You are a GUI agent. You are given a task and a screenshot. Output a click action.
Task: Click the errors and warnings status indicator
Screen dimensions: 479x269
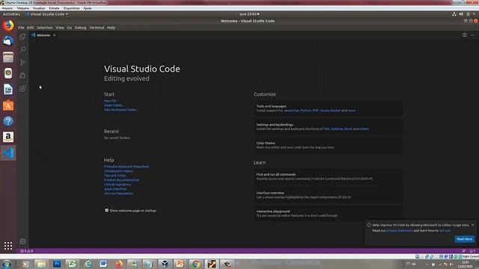click(27, 251)
